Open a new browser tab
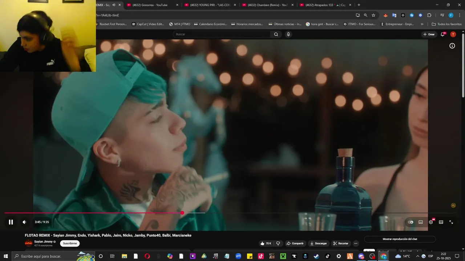465x261 pixels. 359,5
